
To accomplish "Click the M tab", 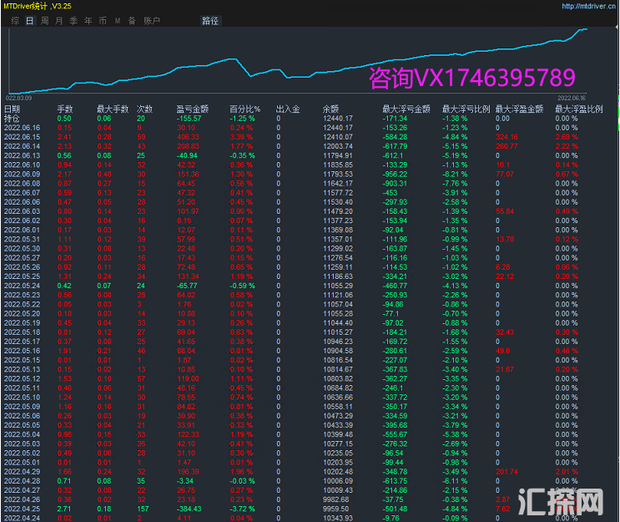I will pos(118,20).
